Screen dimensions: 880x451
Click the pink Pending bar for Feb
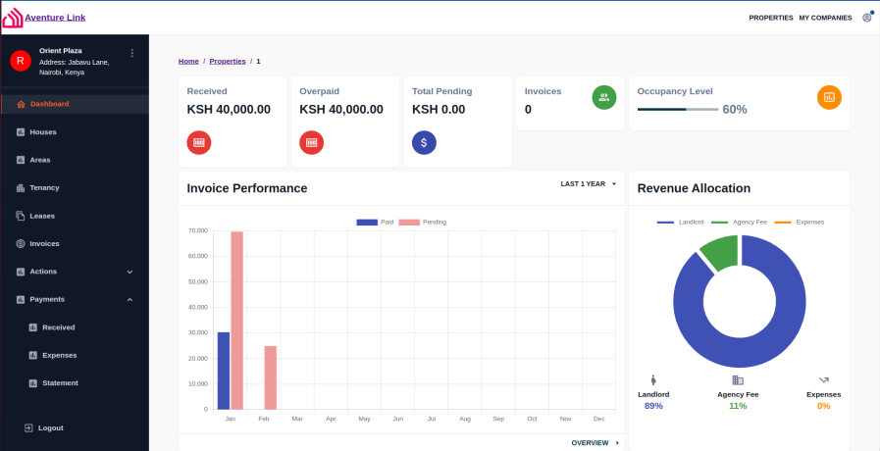click(271, 377)
